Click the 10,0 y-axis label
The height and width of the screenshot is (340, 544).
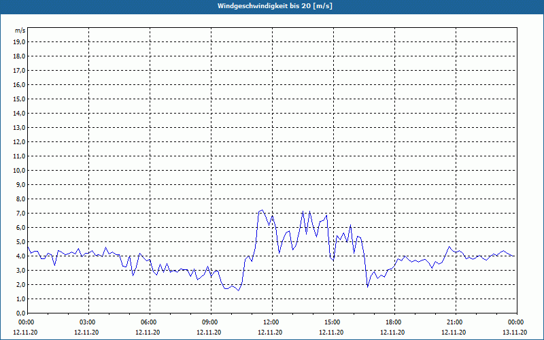tap(19, 171)
